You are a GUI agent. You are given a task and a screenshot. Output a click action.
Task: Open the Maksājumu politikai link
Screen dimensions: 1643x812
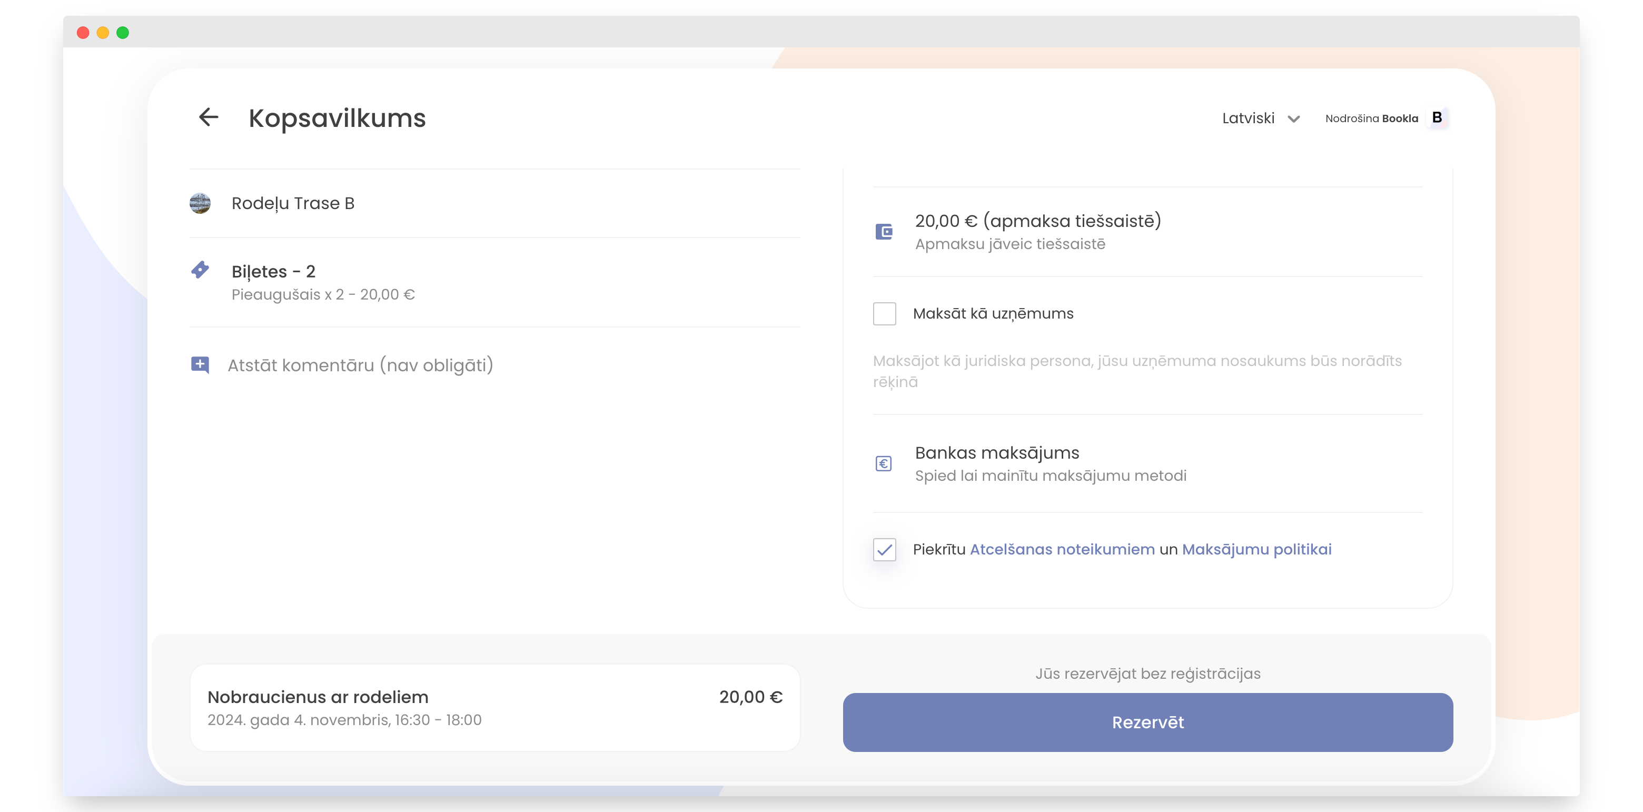click(1256, 550)
